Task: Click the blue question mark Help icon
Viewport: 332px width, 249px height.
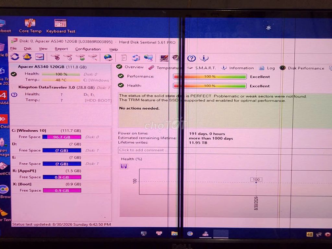Action: tap(192, 58)
